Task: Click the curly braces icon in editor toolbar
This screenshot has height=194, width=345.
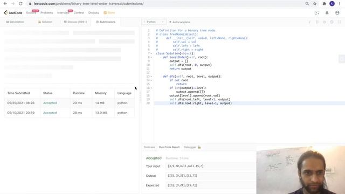Action: click(x=317, y=22)
